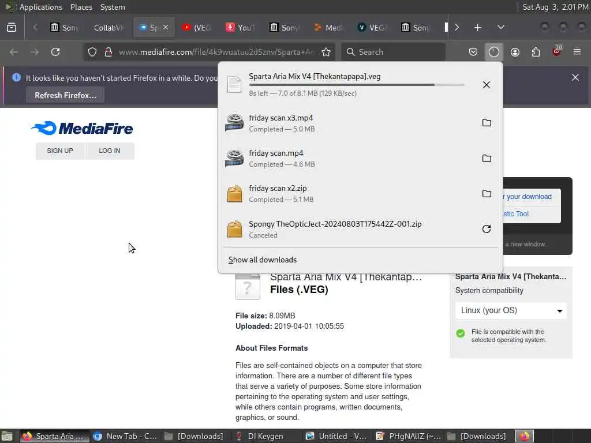
Task: Open the Firefox hamburger application menu
Action: (577, 52)
